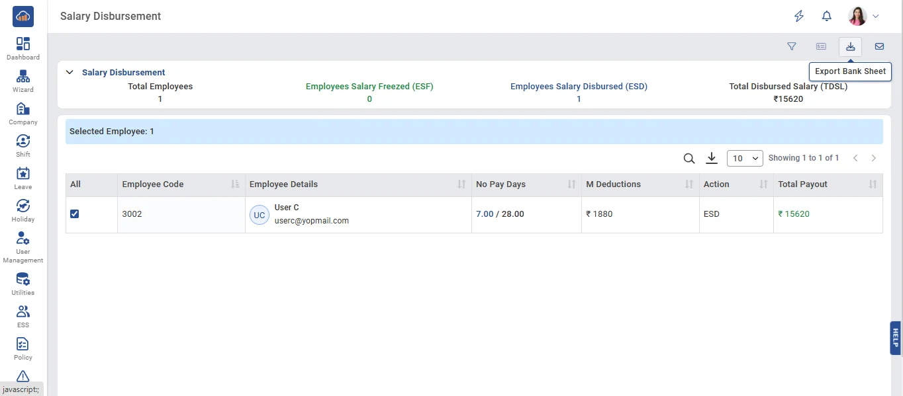Go to Leave in the sidebar
903x396 pixels.
23,178
